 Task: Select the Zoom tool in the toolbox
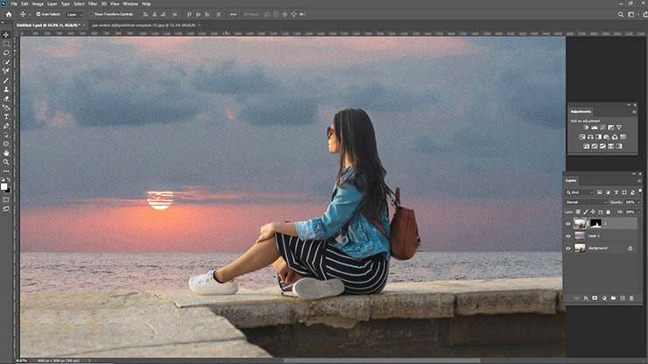[x=6, y=162]
